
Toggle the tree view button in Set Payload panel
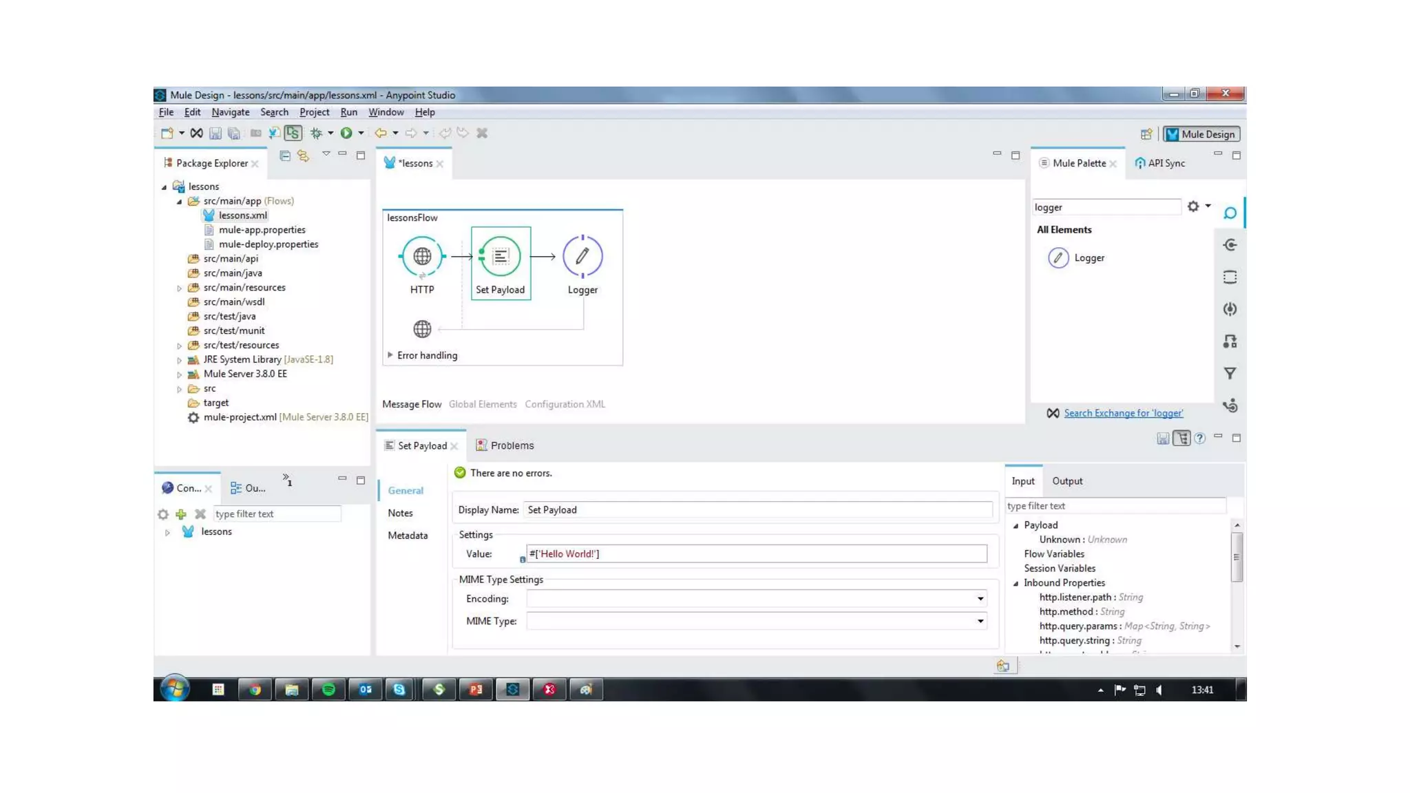pos(1181,438)
